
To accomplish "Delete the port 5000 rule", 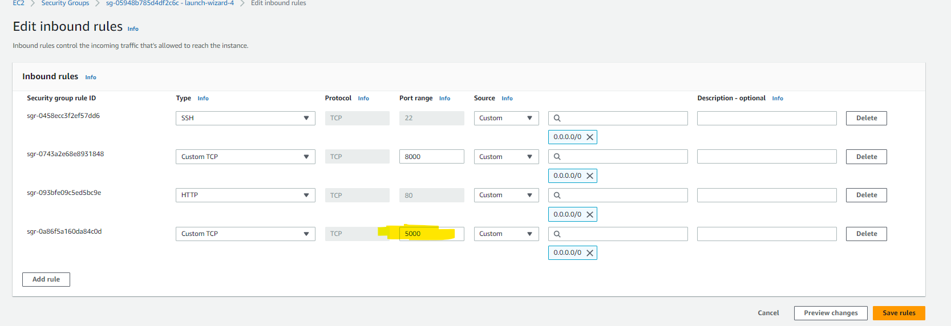I will 866,234.
